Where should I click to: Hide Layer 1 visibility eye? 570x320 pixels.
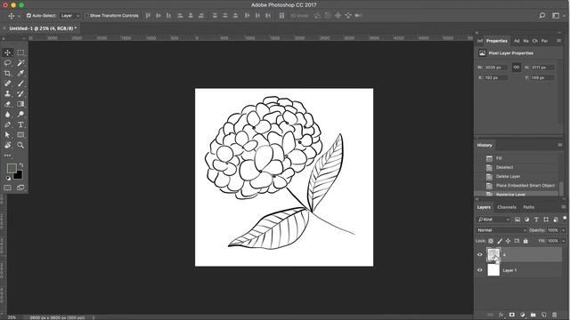(x=480, y=270)
